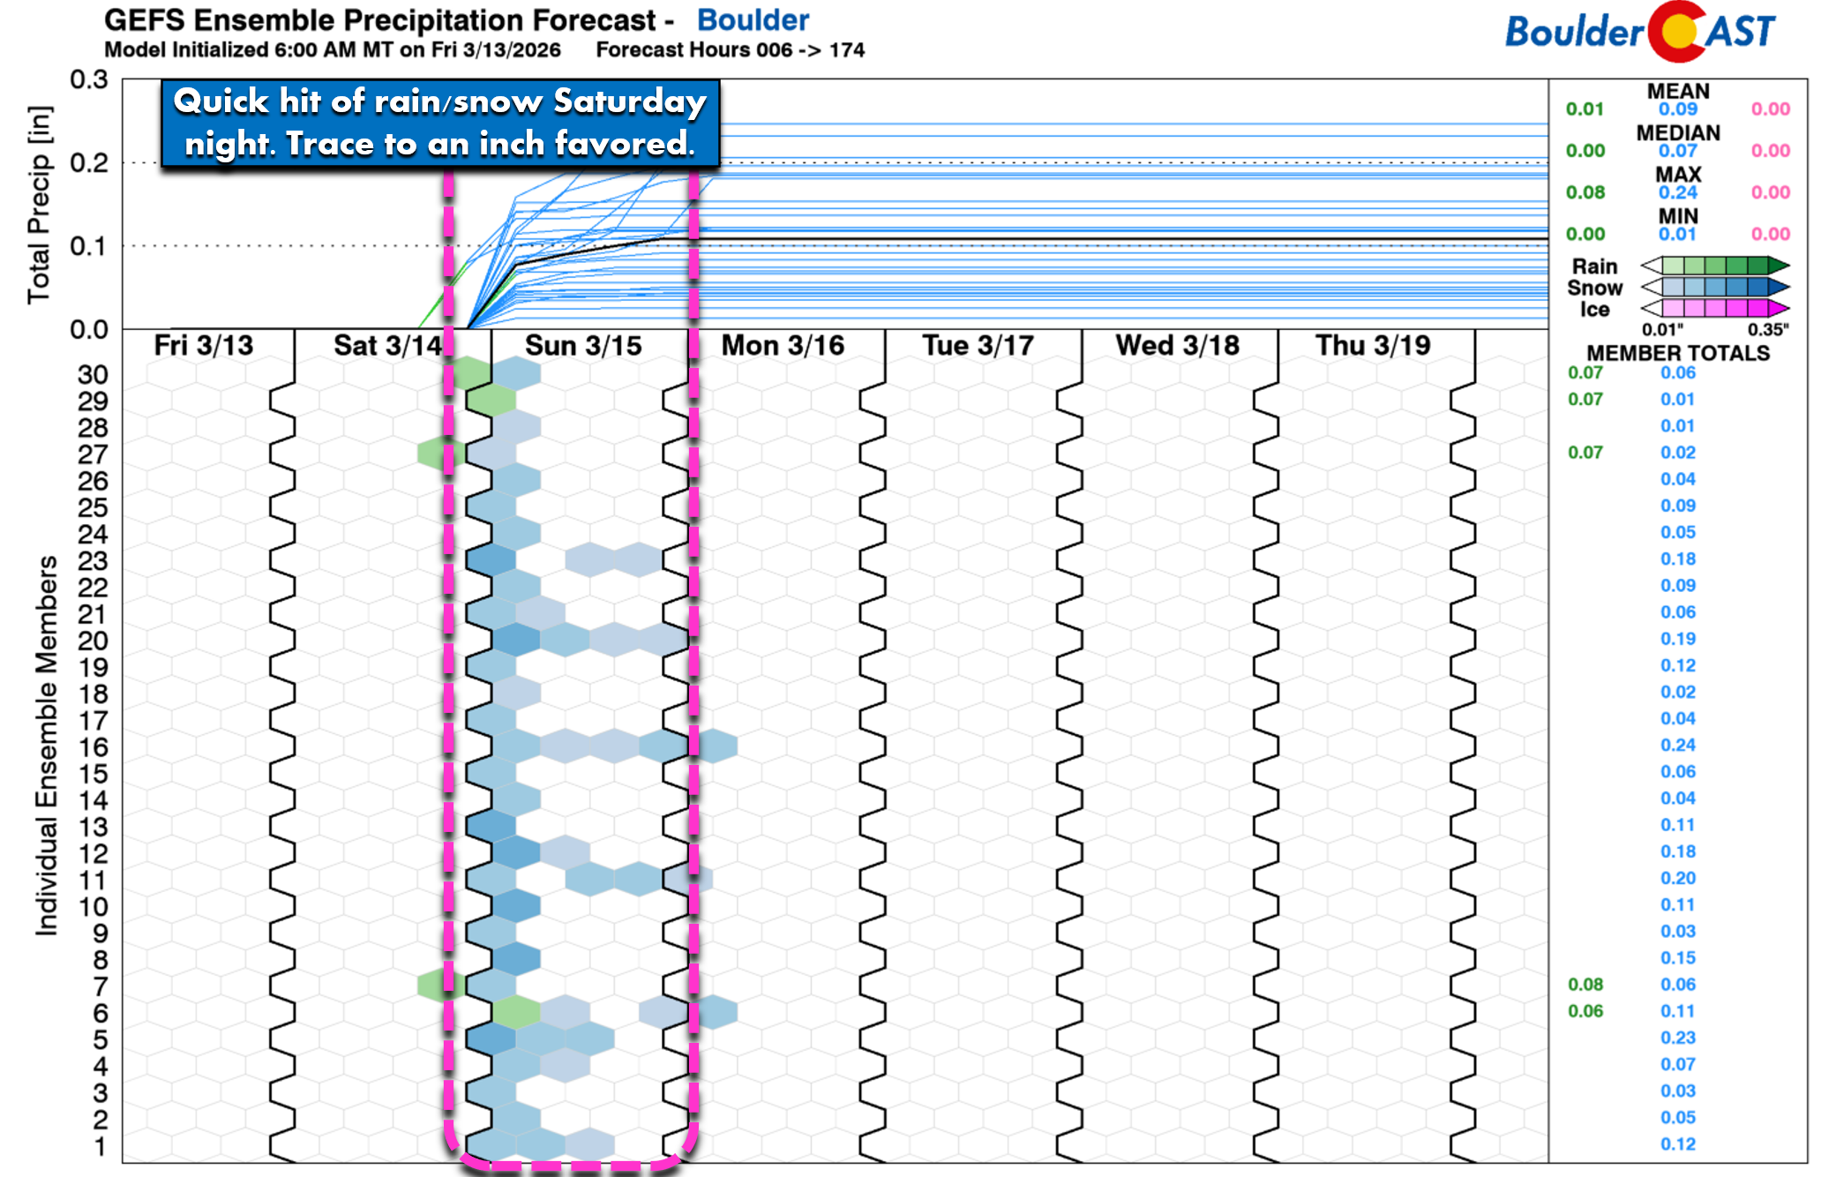Viewport: 1821px width, 1177px height.
Task: Click the Sat 3/14 day label
Action: click(387, 345)
